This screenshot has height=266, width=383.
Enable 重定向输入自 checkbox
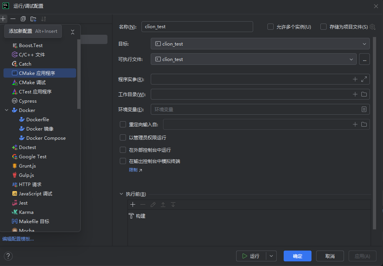[123, 124]
